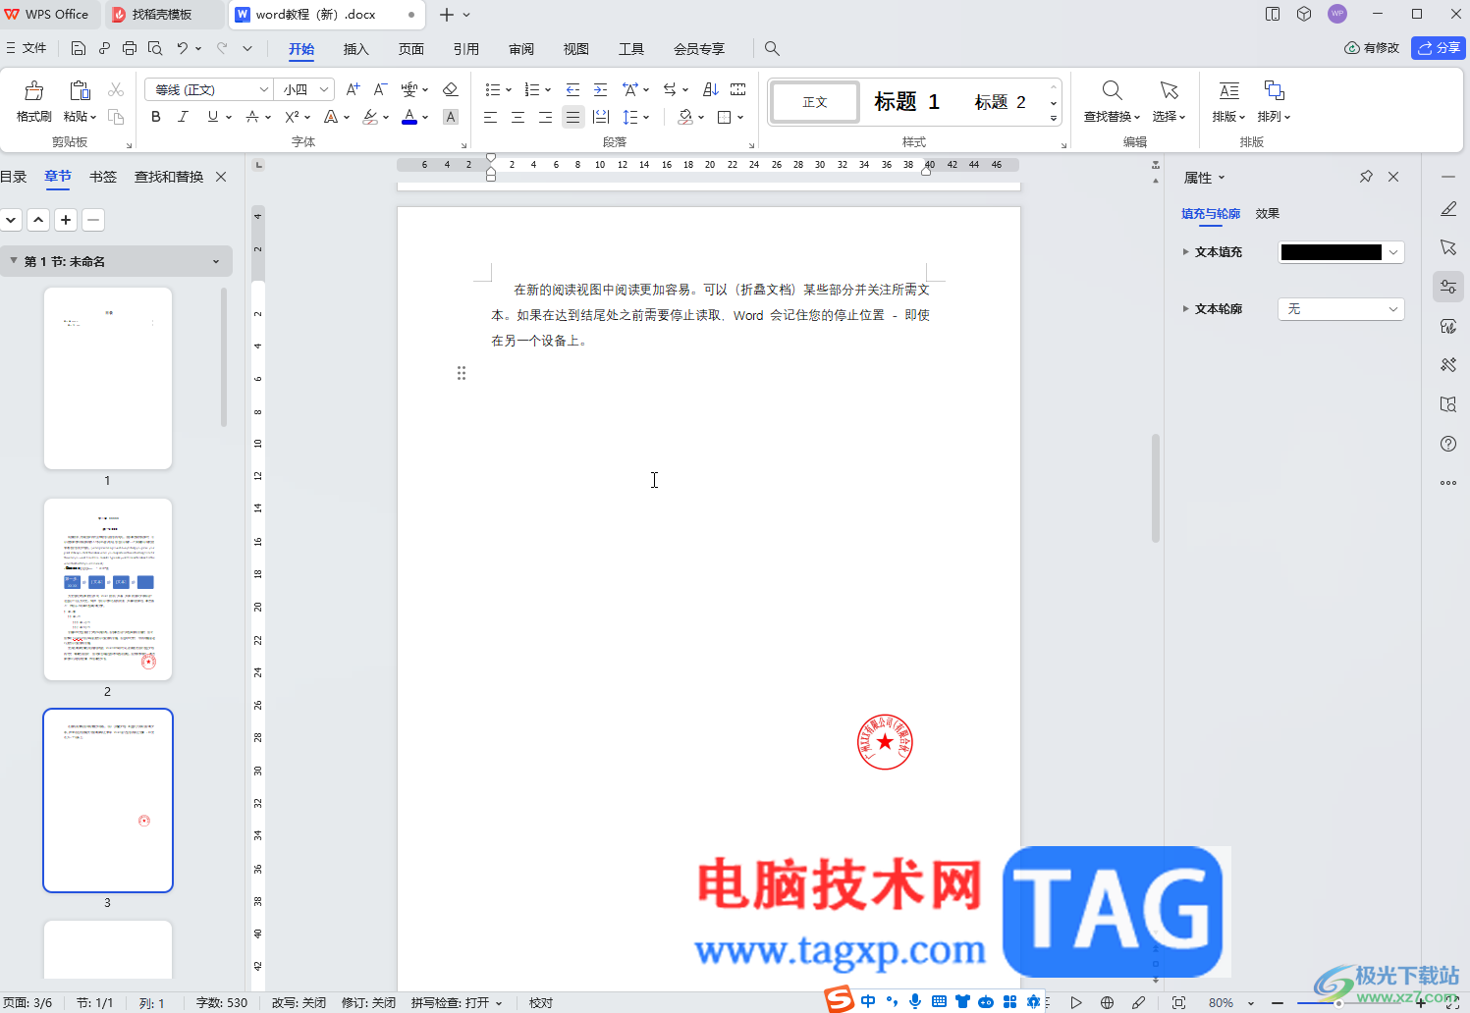Click the black text fill color swatch
This screenshot has width=1470, height=1013.
click(x=1332, y=252)
